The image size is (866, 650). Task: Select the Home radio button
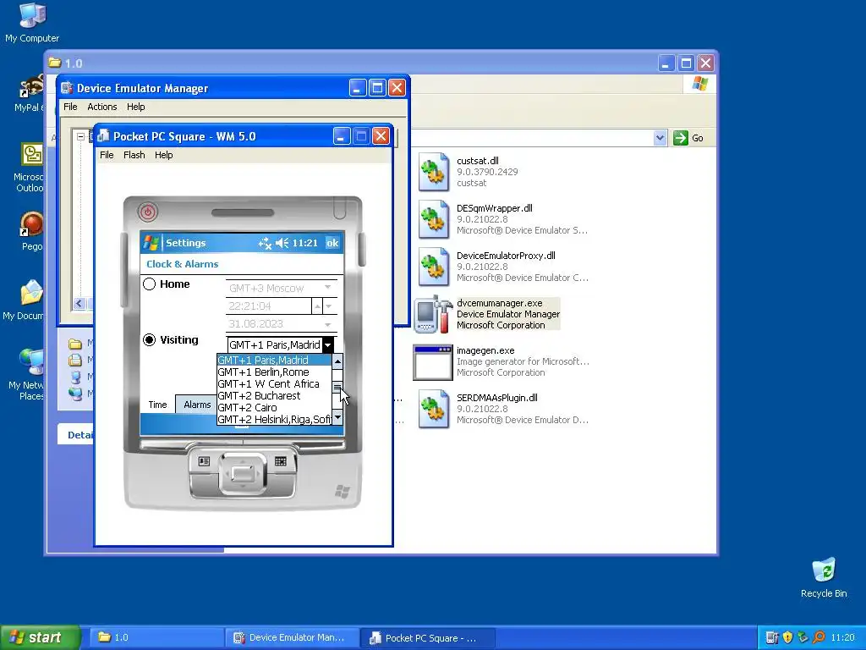coord(149,284)
